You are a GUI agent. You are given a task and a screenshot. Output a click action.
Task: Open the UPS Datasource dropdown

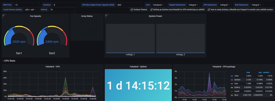point(225,5)
